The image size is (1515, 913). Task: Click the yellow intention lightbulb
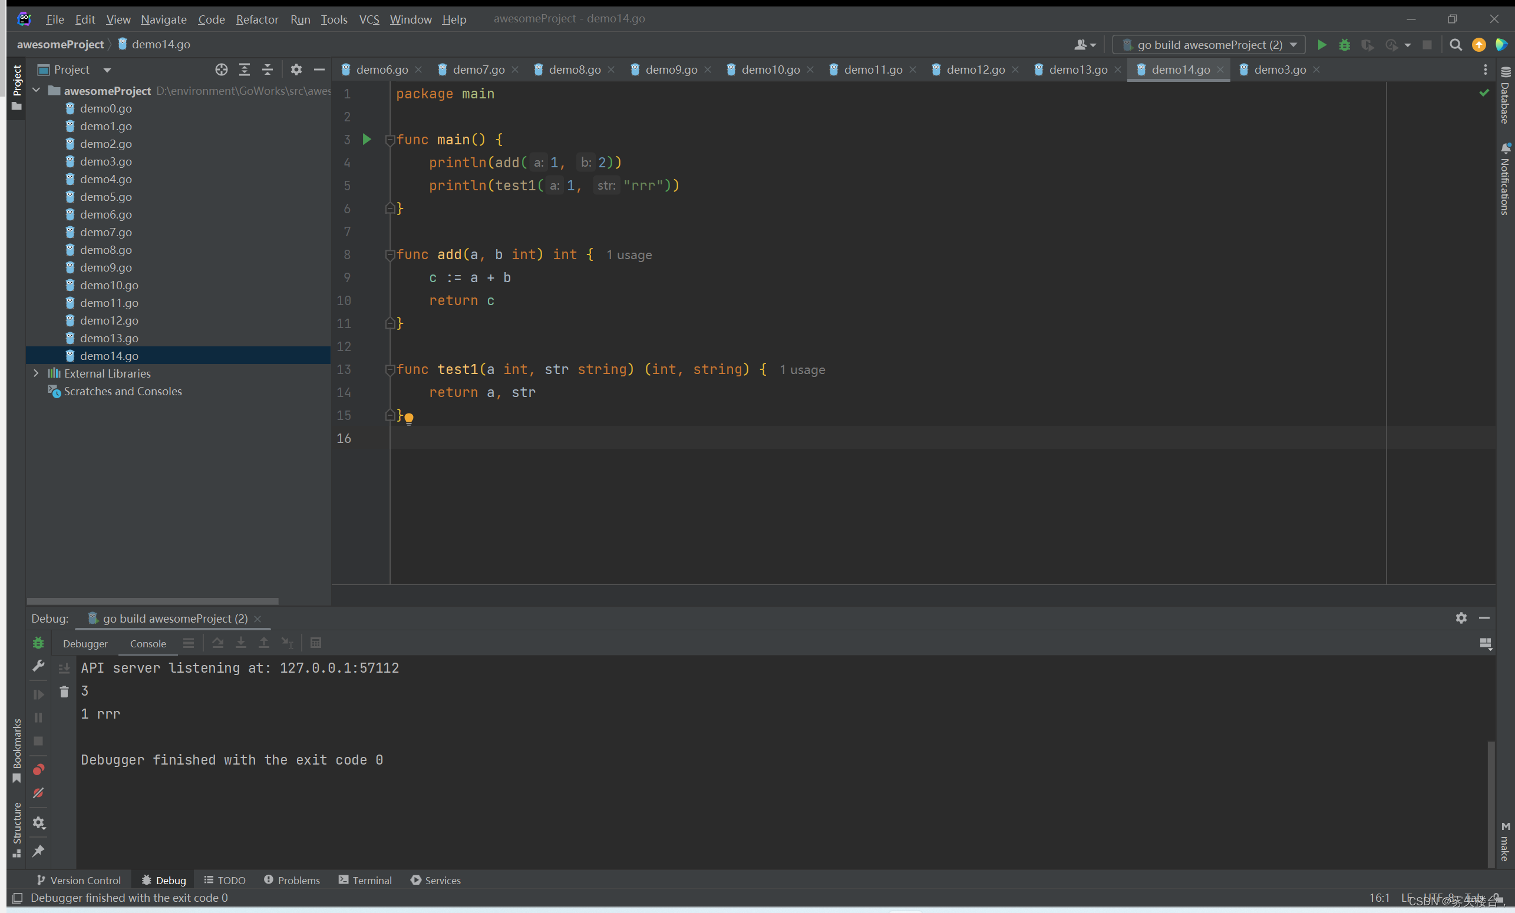click(x=409, y=419)
